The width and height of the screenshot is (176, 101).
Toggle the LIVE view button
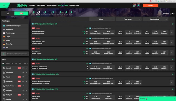coord(21,14)
